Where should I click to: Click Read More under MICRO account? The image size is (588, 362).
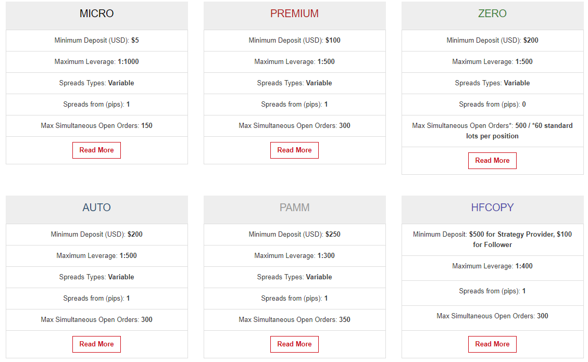tap(96, 150)
